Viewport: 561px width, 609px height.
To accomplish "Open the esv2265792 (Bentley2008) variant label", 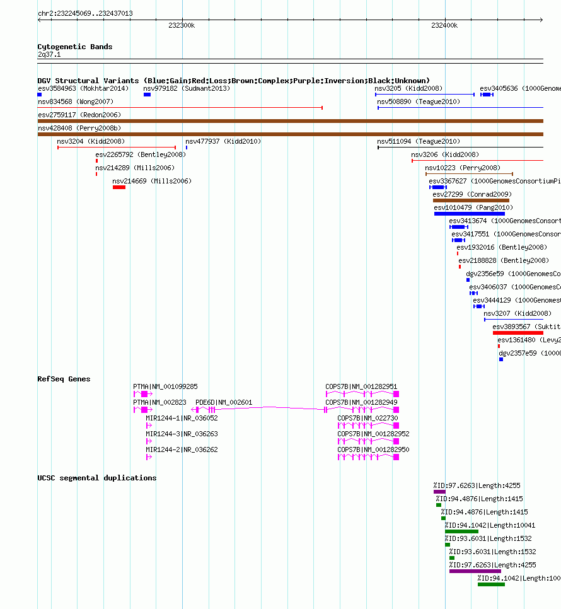I will click(141, 154).
